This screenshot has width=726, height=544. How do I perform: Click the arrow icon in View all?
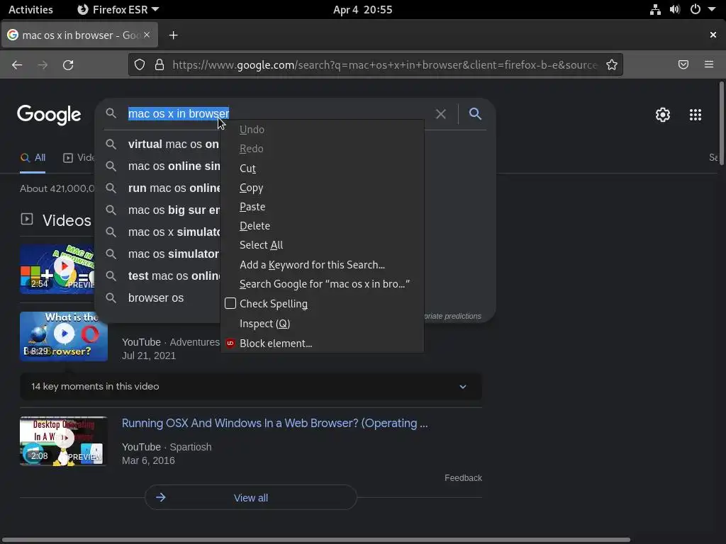161,497
